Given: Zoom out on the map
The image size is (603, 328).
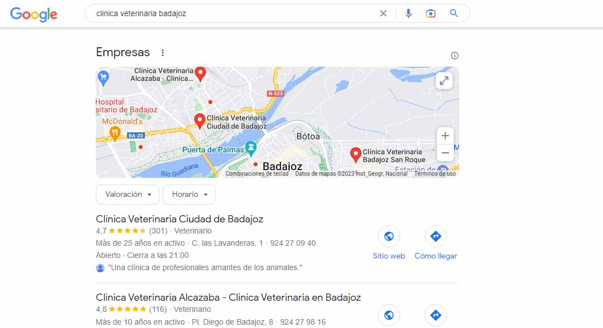Looking at the screenshot, I should (445, 153).
